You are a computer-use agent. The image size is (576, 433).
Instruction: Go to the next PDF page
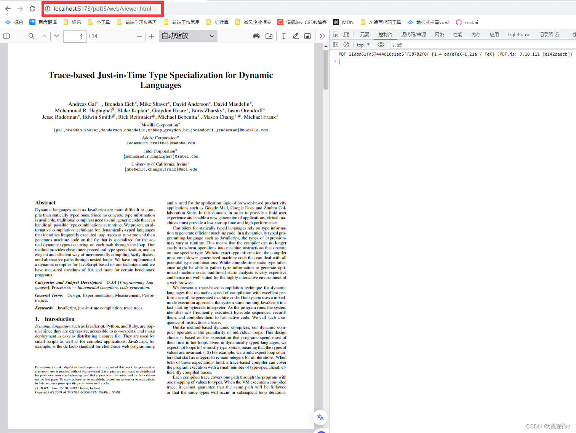56,36
